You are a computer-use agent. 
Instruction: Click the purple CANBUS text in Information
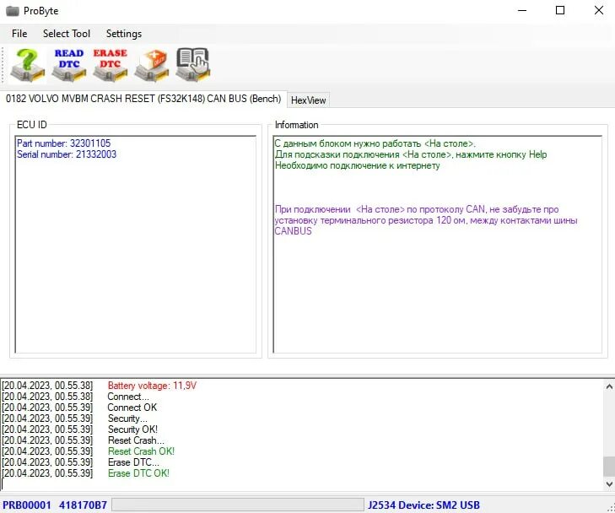[x=293, y=231]
